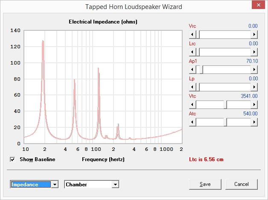
Task: Click the Atc value 540.00
Action: (250, 113)
